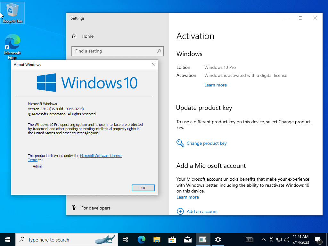Select the About Windows winver taskbar button
Image resolution: width=328 pixels, height=246 pixels.
click(x=203, y=240)
